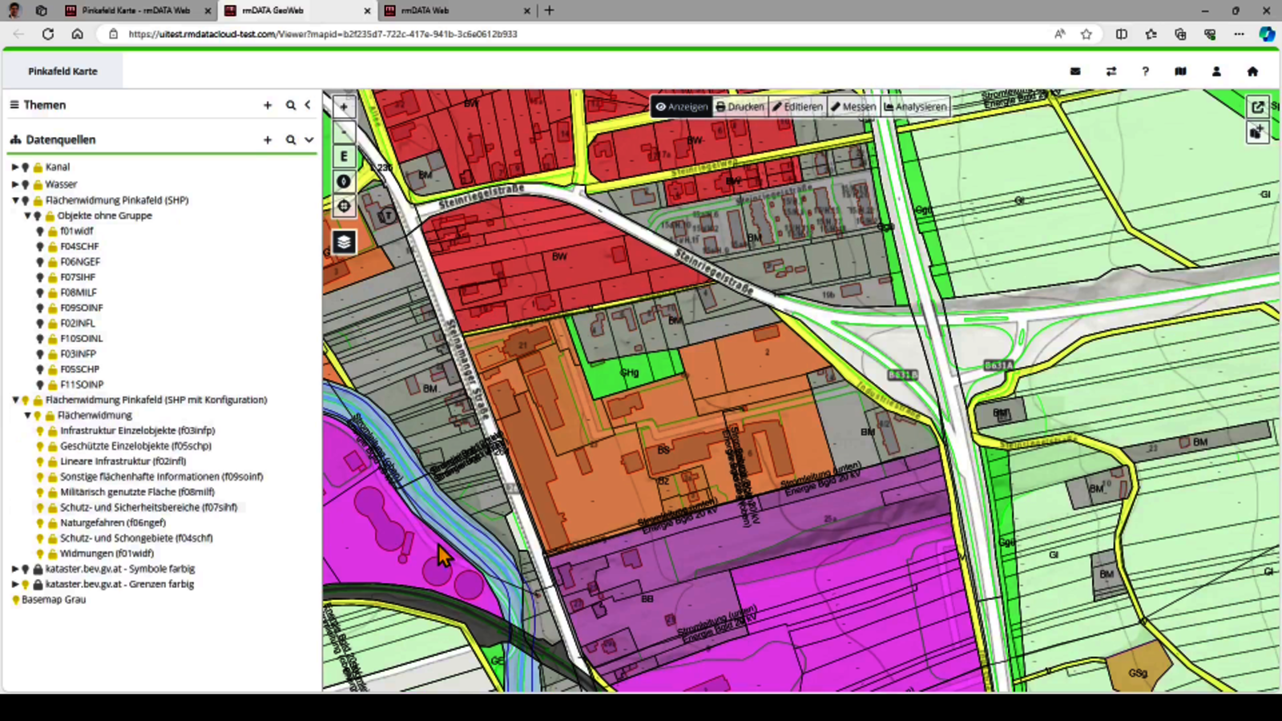Toggle visibility of f01widf layer
The height and width of the screenshot is (721, 1282).
tap(40, 231)
